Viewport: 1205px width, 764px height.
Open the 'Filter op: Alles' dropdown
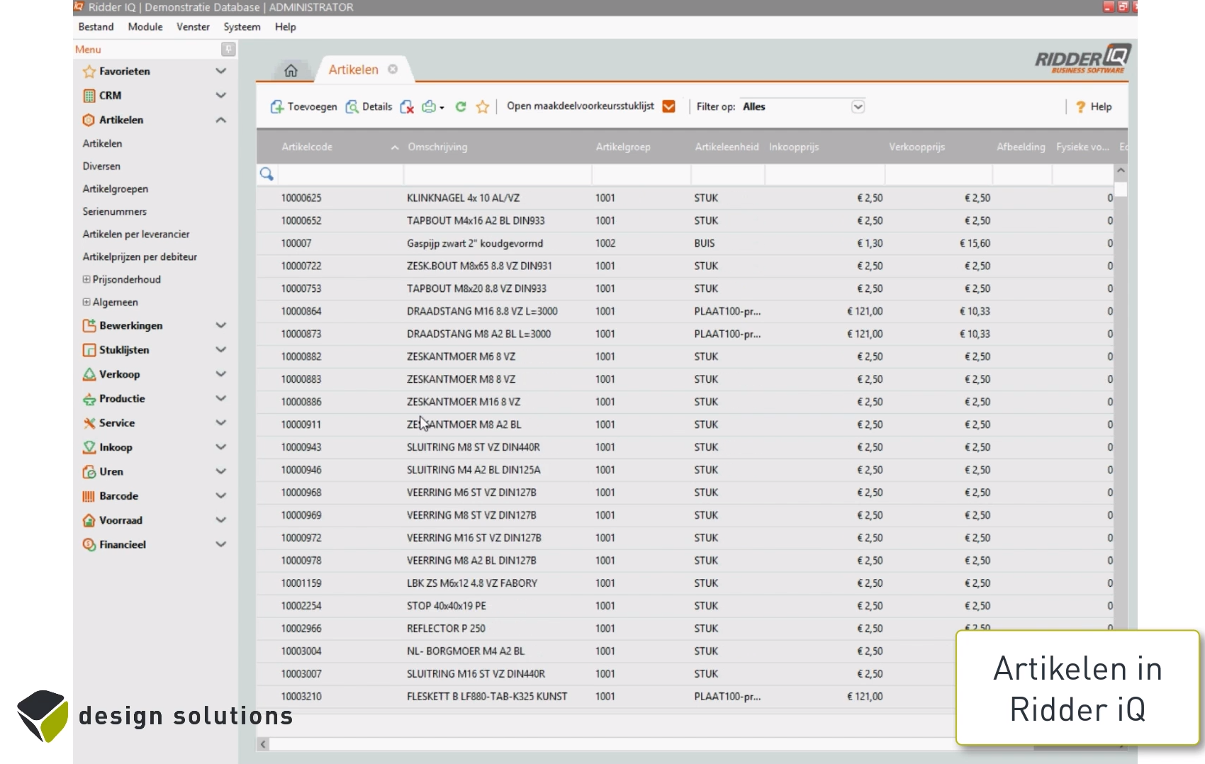[858, 106]
